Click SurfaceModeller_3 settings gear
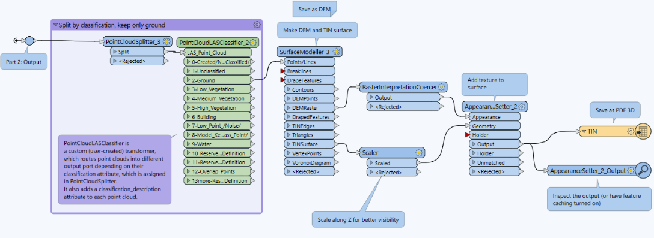The height and width of the screenshot is (238, 654). (336, 52)
